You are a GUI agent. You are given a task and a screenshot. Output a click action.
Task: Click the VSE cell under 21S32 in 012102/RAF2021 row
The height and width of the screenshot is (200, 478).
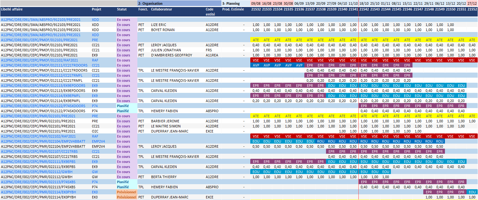pos(256,60)
